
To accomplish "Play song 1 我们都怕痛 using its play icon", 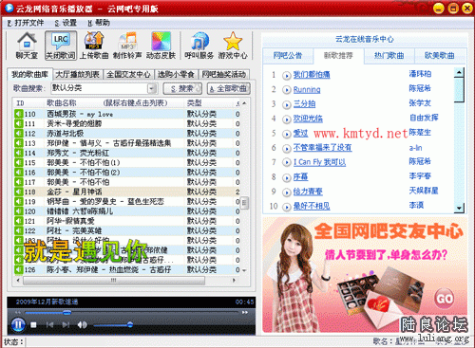I will tap(287, 76).
